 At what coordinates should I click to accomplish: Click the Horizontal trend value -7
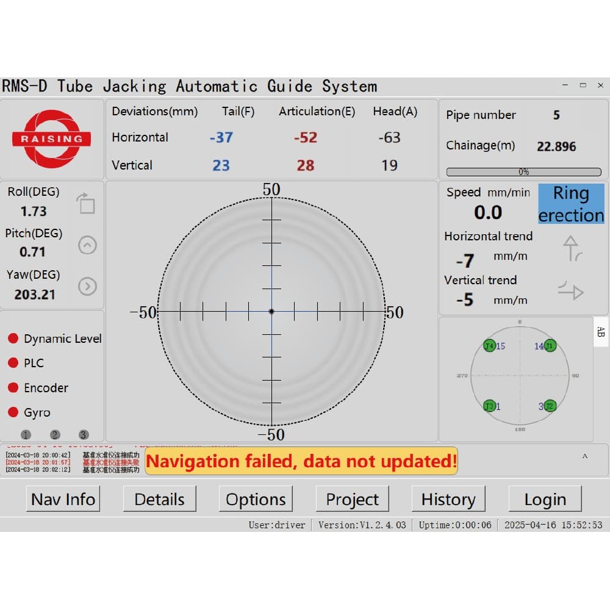click(465, 260)
